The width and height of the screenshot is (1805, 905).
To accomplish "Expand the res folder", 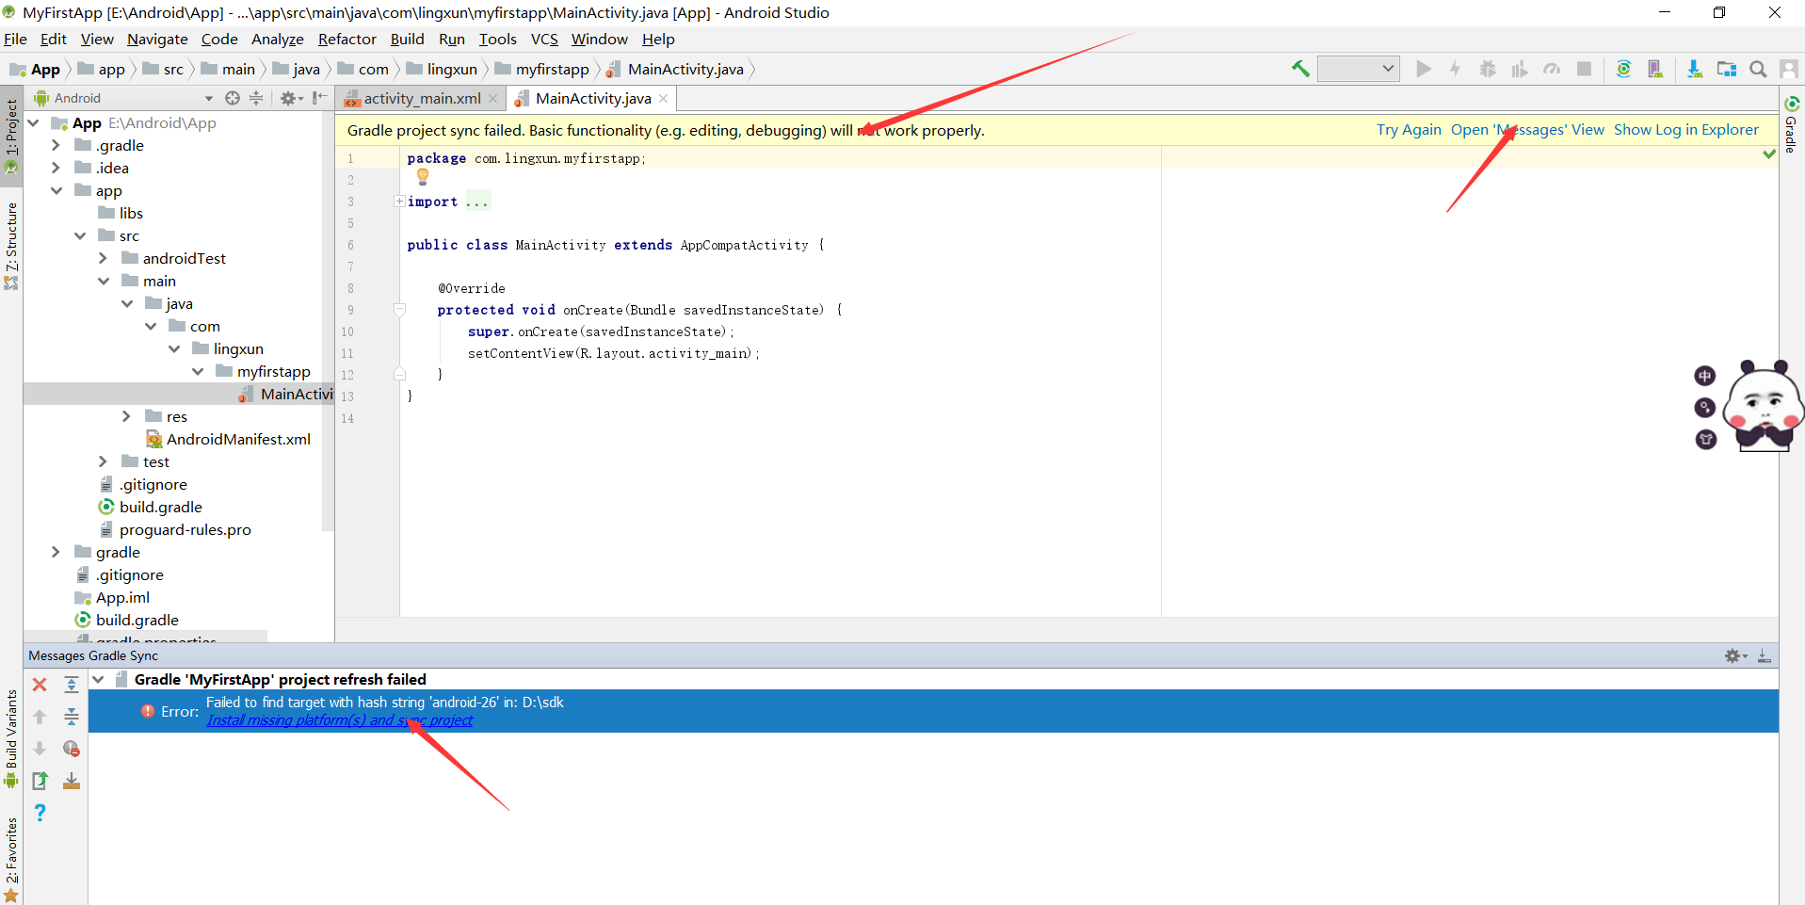I will tap(127, 416).
